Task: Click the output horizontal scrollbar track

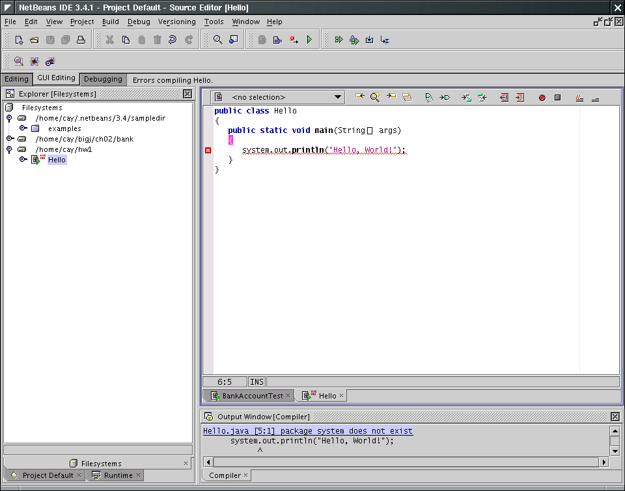Action: (406, 462)
